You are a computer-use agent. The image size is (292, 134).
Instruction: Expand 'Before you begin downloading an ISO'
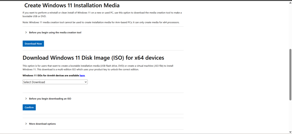[48, 99]
